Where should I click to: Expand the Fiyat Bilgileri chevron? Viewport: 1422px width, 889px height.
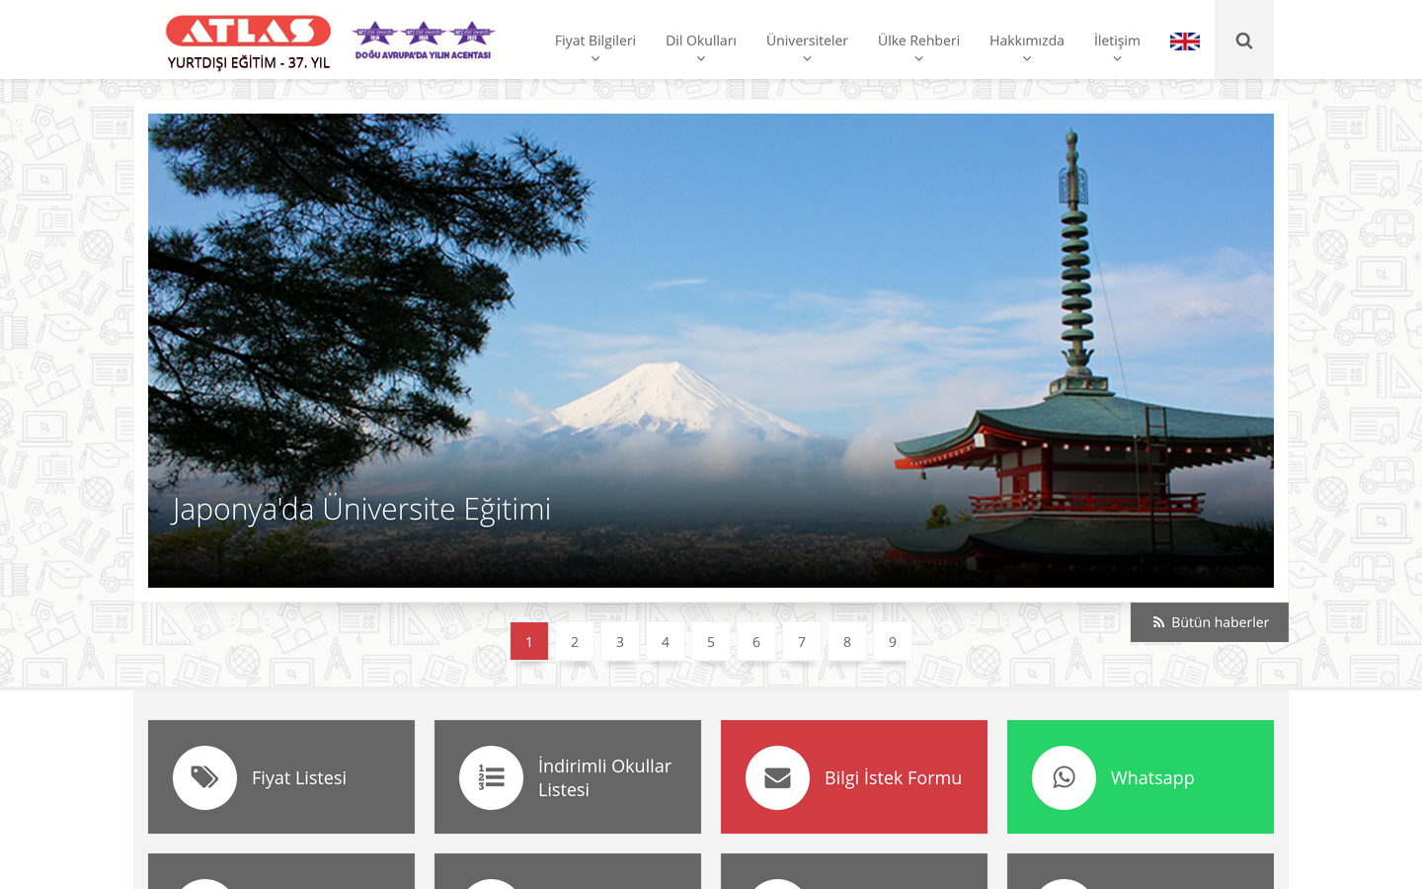595,59
